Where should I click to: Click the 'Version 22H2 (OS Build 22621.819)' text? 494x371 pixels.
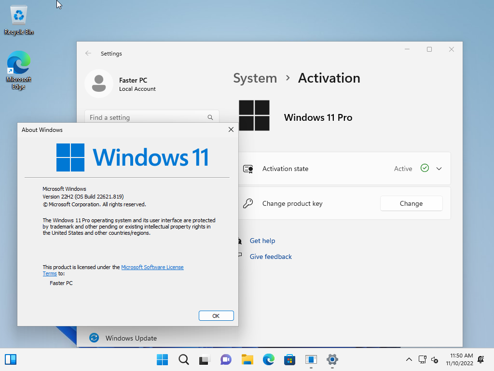(x=83, y=197)
